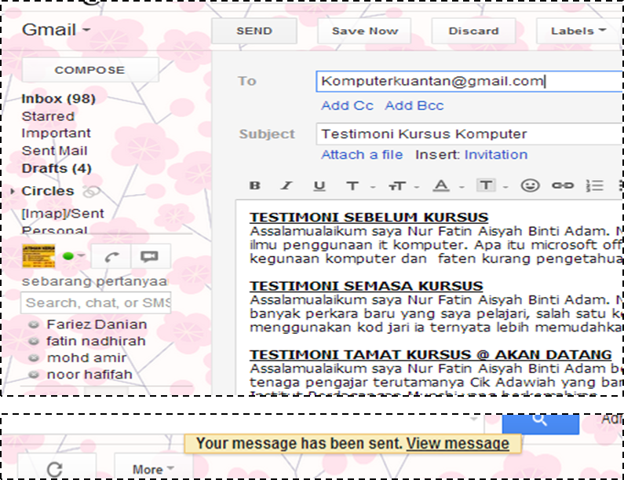Click the video chat camera icon

tap(150, 257)
